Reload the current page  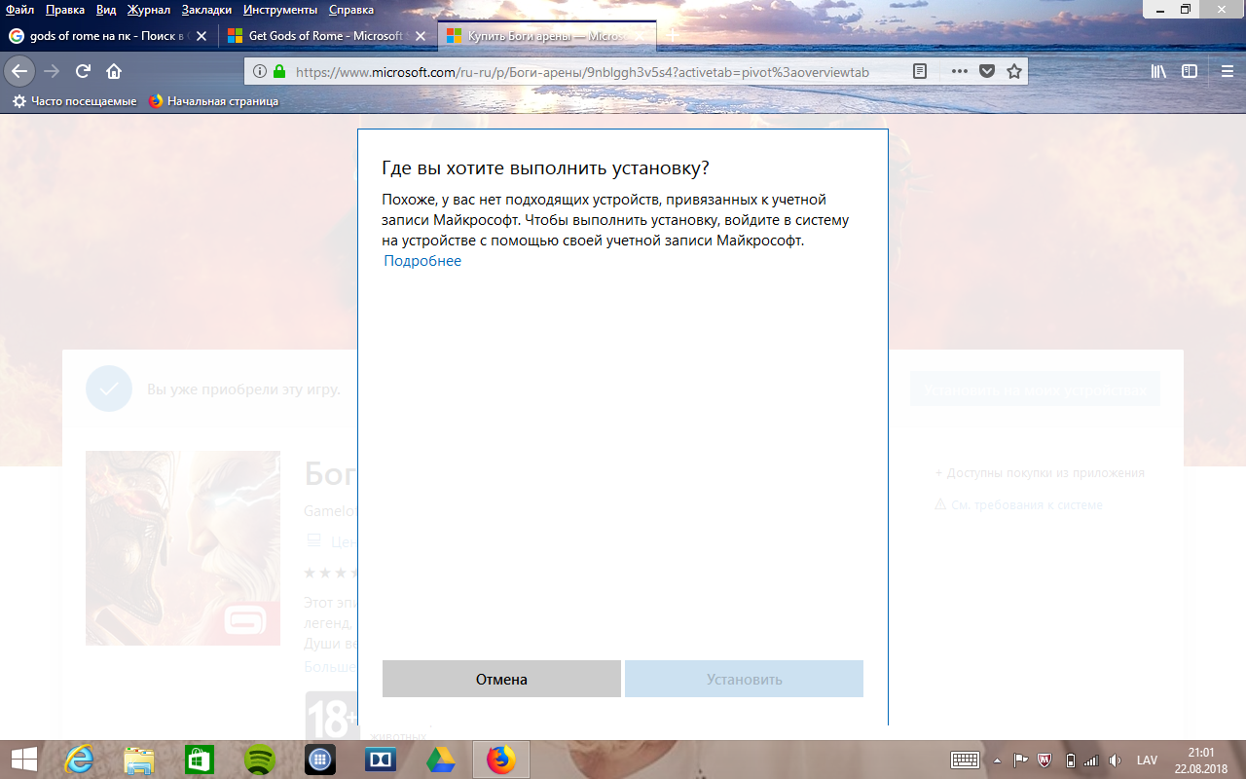click(83, 71)
